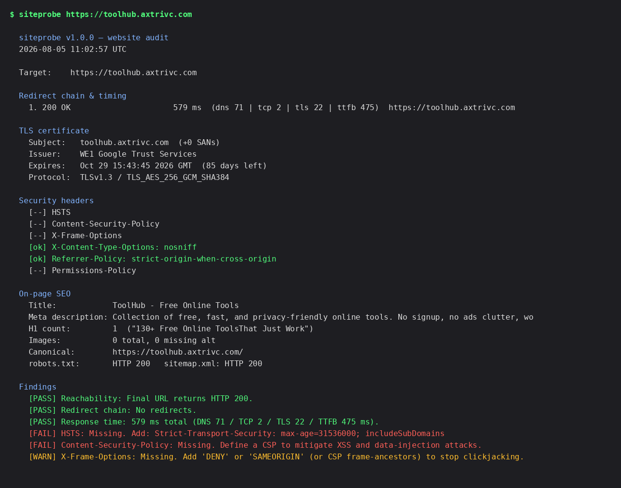Click the Findings section heading

[38, 387]
